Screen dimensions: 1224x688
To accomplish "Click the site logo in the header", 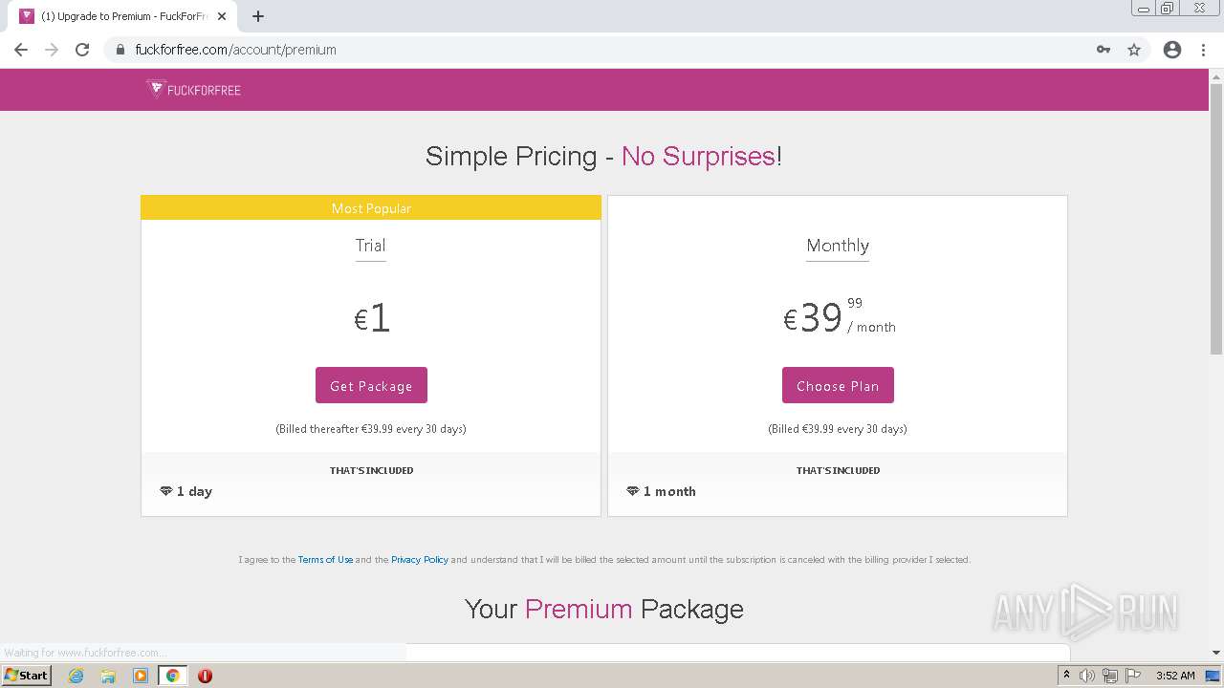I will point(194,90).
